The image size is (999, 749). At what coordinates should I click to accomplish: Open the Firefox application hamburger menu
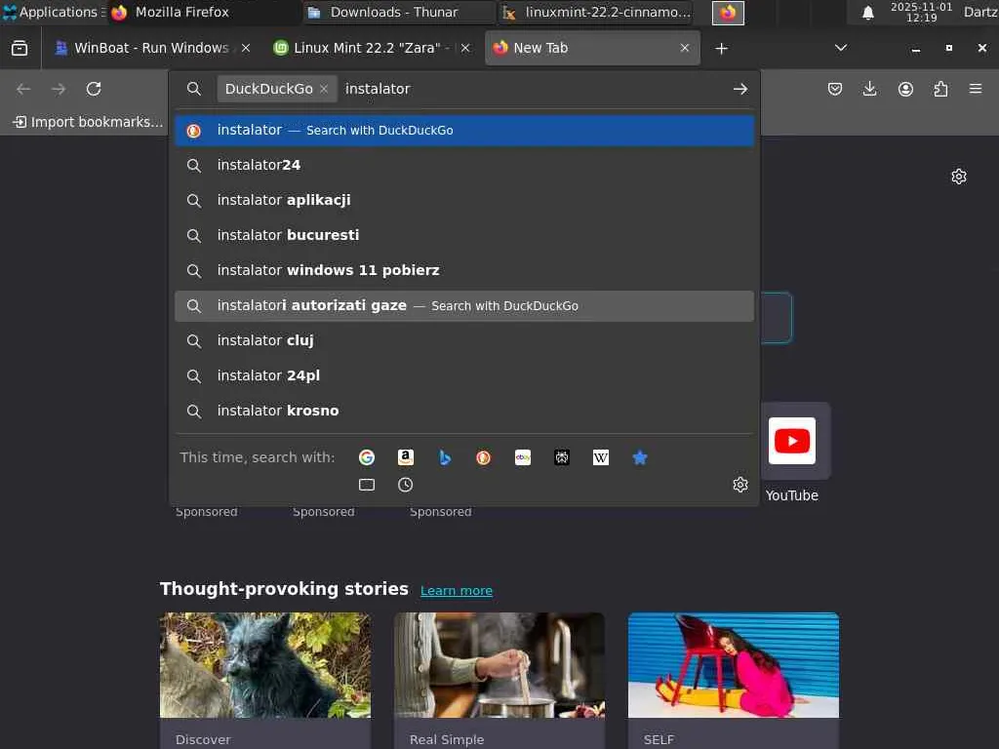(x=976, y=89)
